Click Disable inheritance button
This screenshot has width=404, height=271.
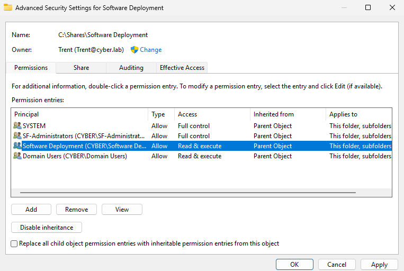pos(47,228)
